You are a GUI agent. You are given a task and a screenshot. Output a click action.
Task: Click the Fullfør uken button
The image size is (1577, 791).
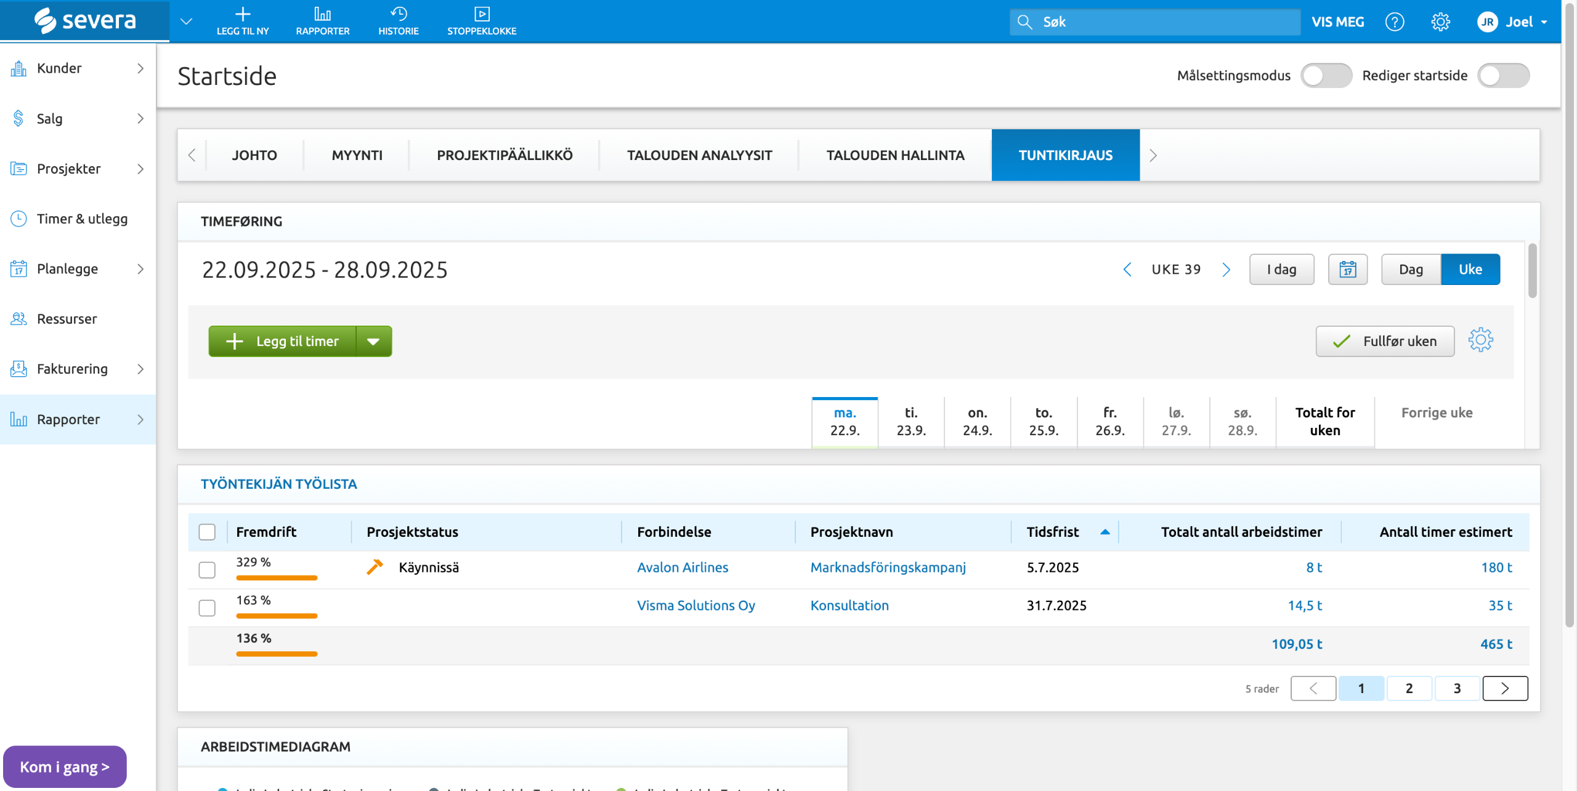click(x=1384, y=342)
